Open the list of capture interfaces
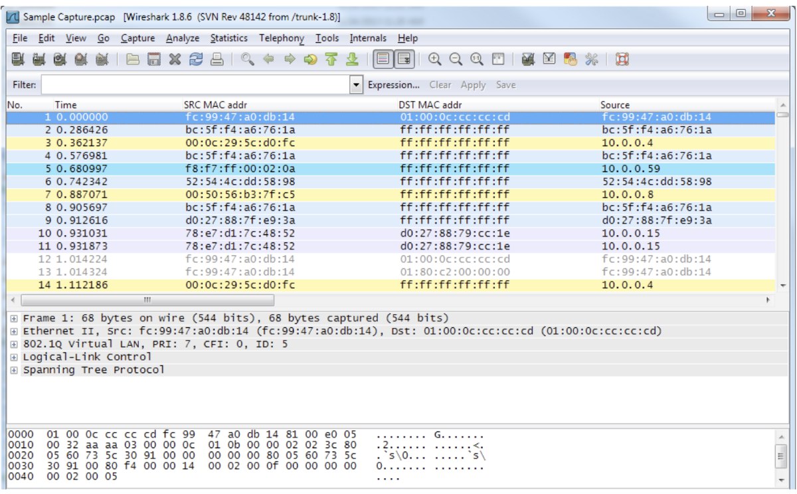The height and width of the screenshot is (494, 797). (17, 60)
